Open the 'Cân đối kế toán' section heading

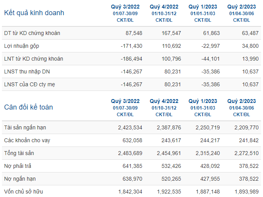29,107
